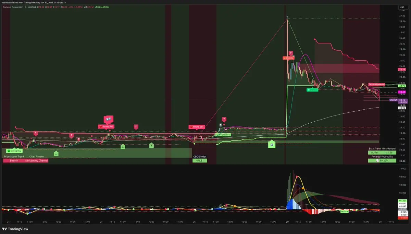The height and width of the screenshot is (234, 411).
Task: Click the double thumbs-down marker above Strong Sell
Action: point(108,119)
